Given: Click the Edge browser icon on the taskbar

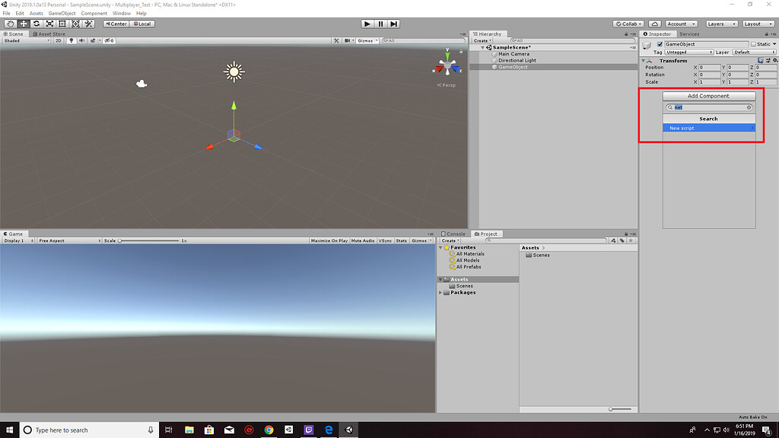Looking at the screenshot, I should click(329, 429).
